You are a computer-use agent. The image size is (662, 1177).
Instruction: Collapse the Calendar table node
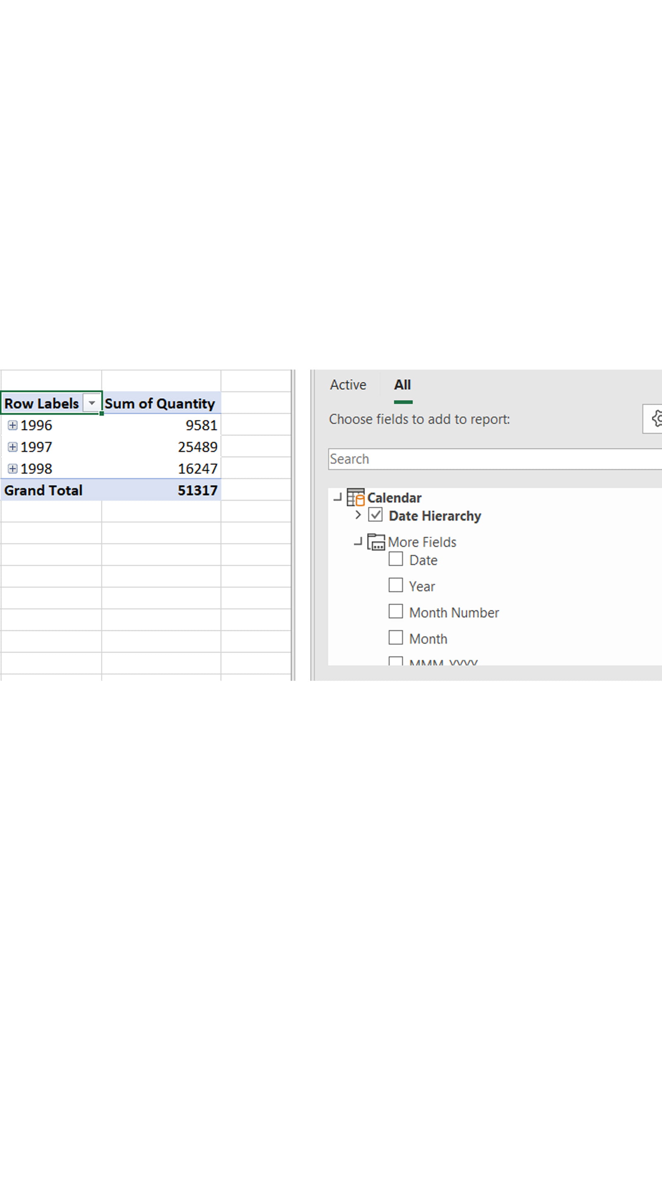click(338, 497)
